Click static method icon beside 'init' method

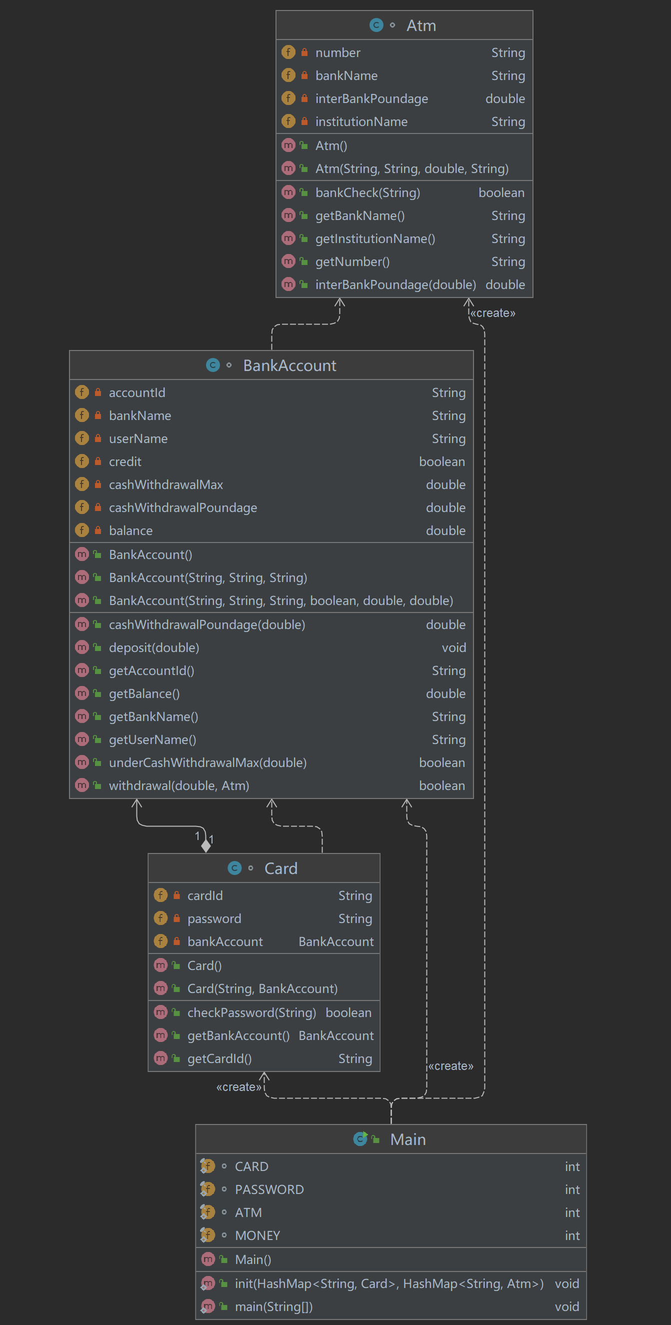pos(207,1283)
